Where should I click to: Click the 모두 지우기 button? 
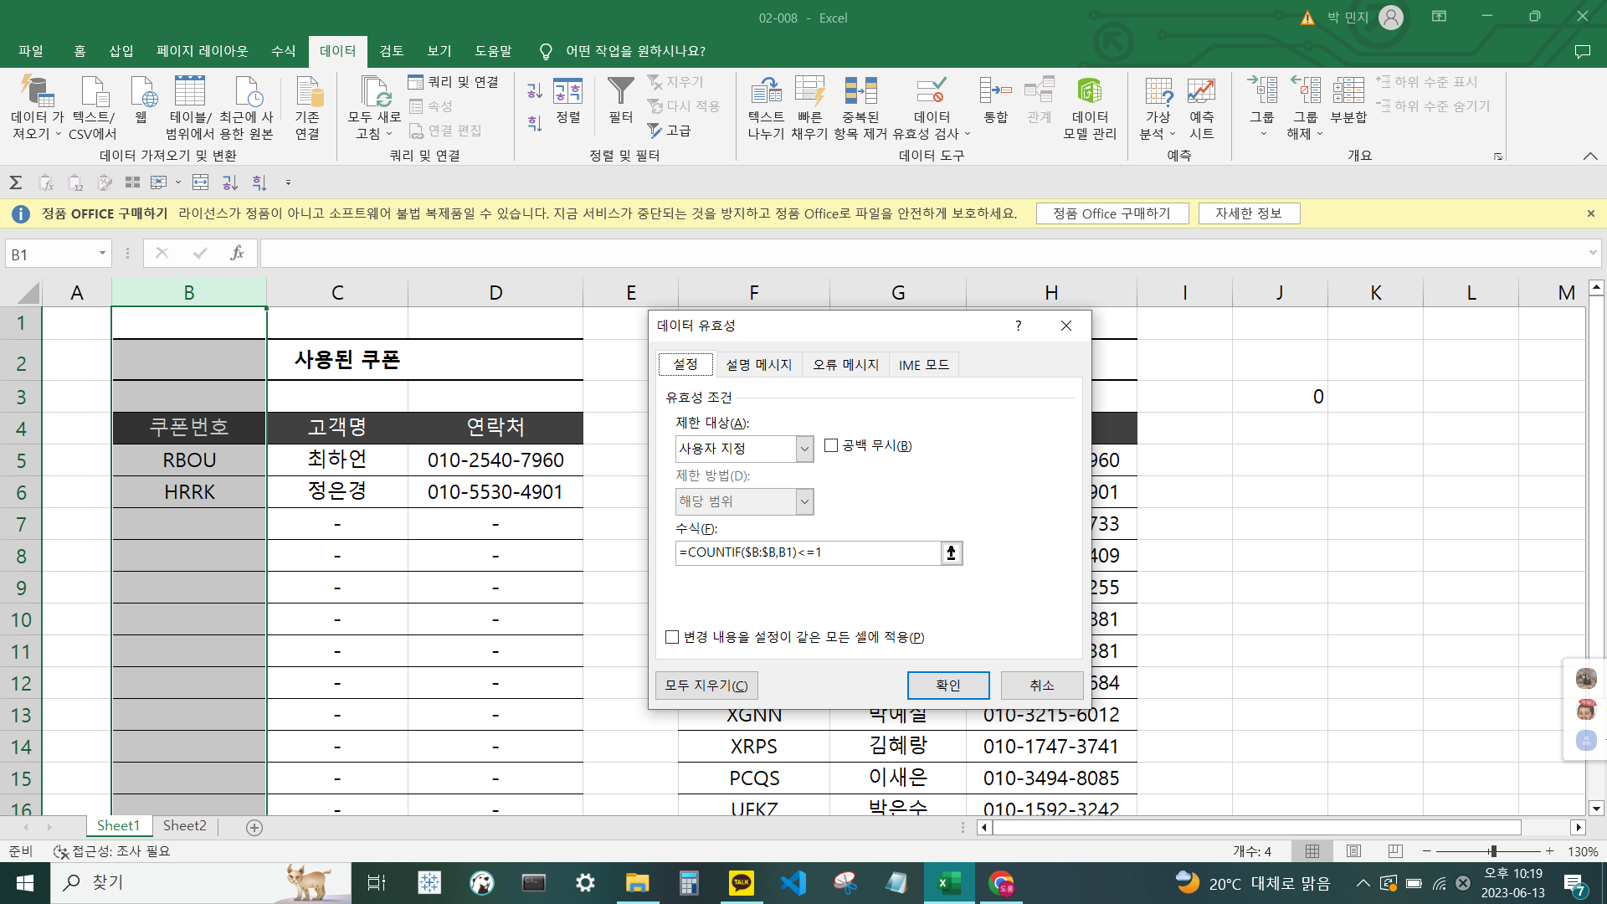706,686
